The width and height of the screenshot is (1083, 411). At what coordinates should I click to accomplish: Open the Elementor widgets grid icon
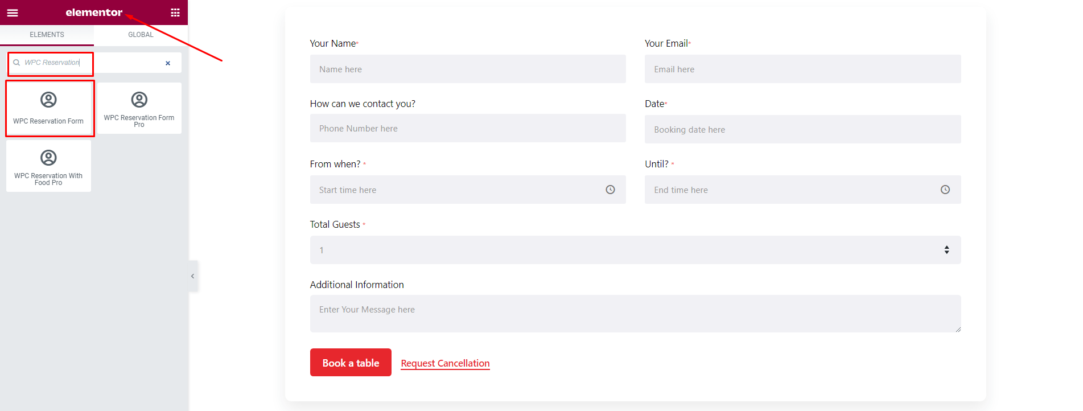175,13
